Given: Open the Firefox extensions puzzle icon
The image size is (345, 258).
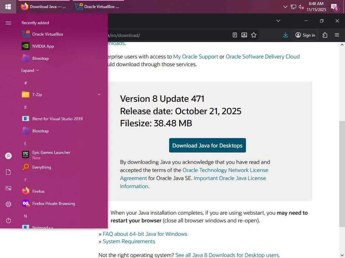Looking at the screenshot, I should 325,35.
